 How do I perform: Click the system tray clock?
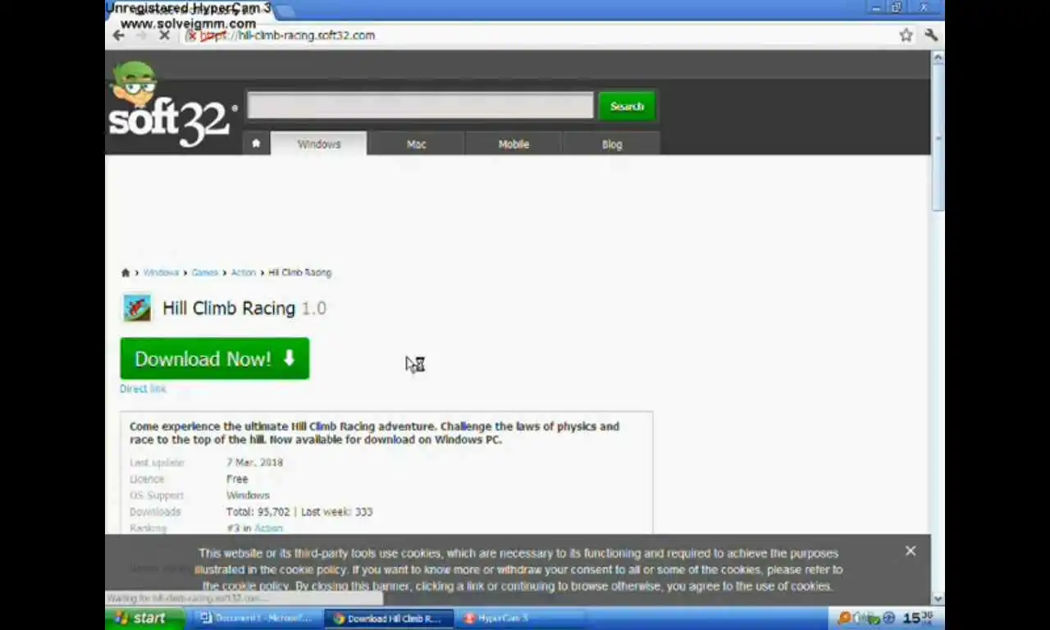[918, 618]
